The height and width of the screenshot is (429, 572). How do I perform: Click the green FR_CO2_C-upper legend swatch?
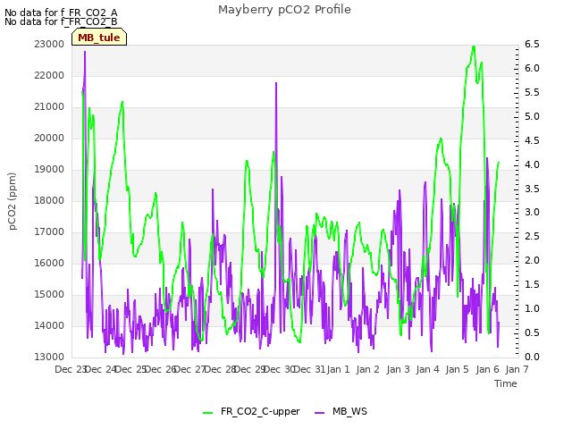pos(207,413)
